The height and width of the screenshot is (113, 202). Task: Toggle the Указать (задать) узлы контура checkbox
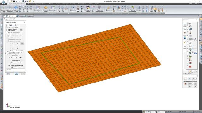(x=7, y=30)
